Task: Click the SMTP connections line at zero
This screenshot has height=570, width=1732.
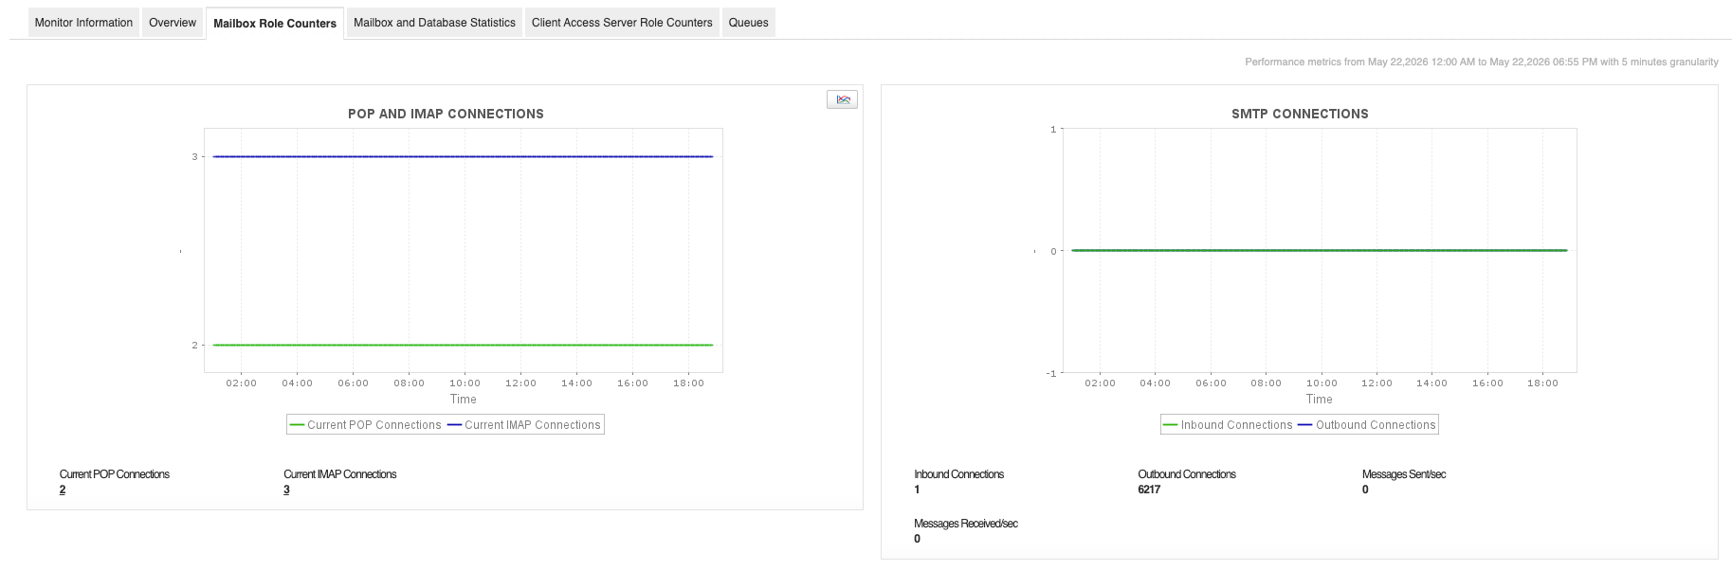Action: pos(1319,250)
